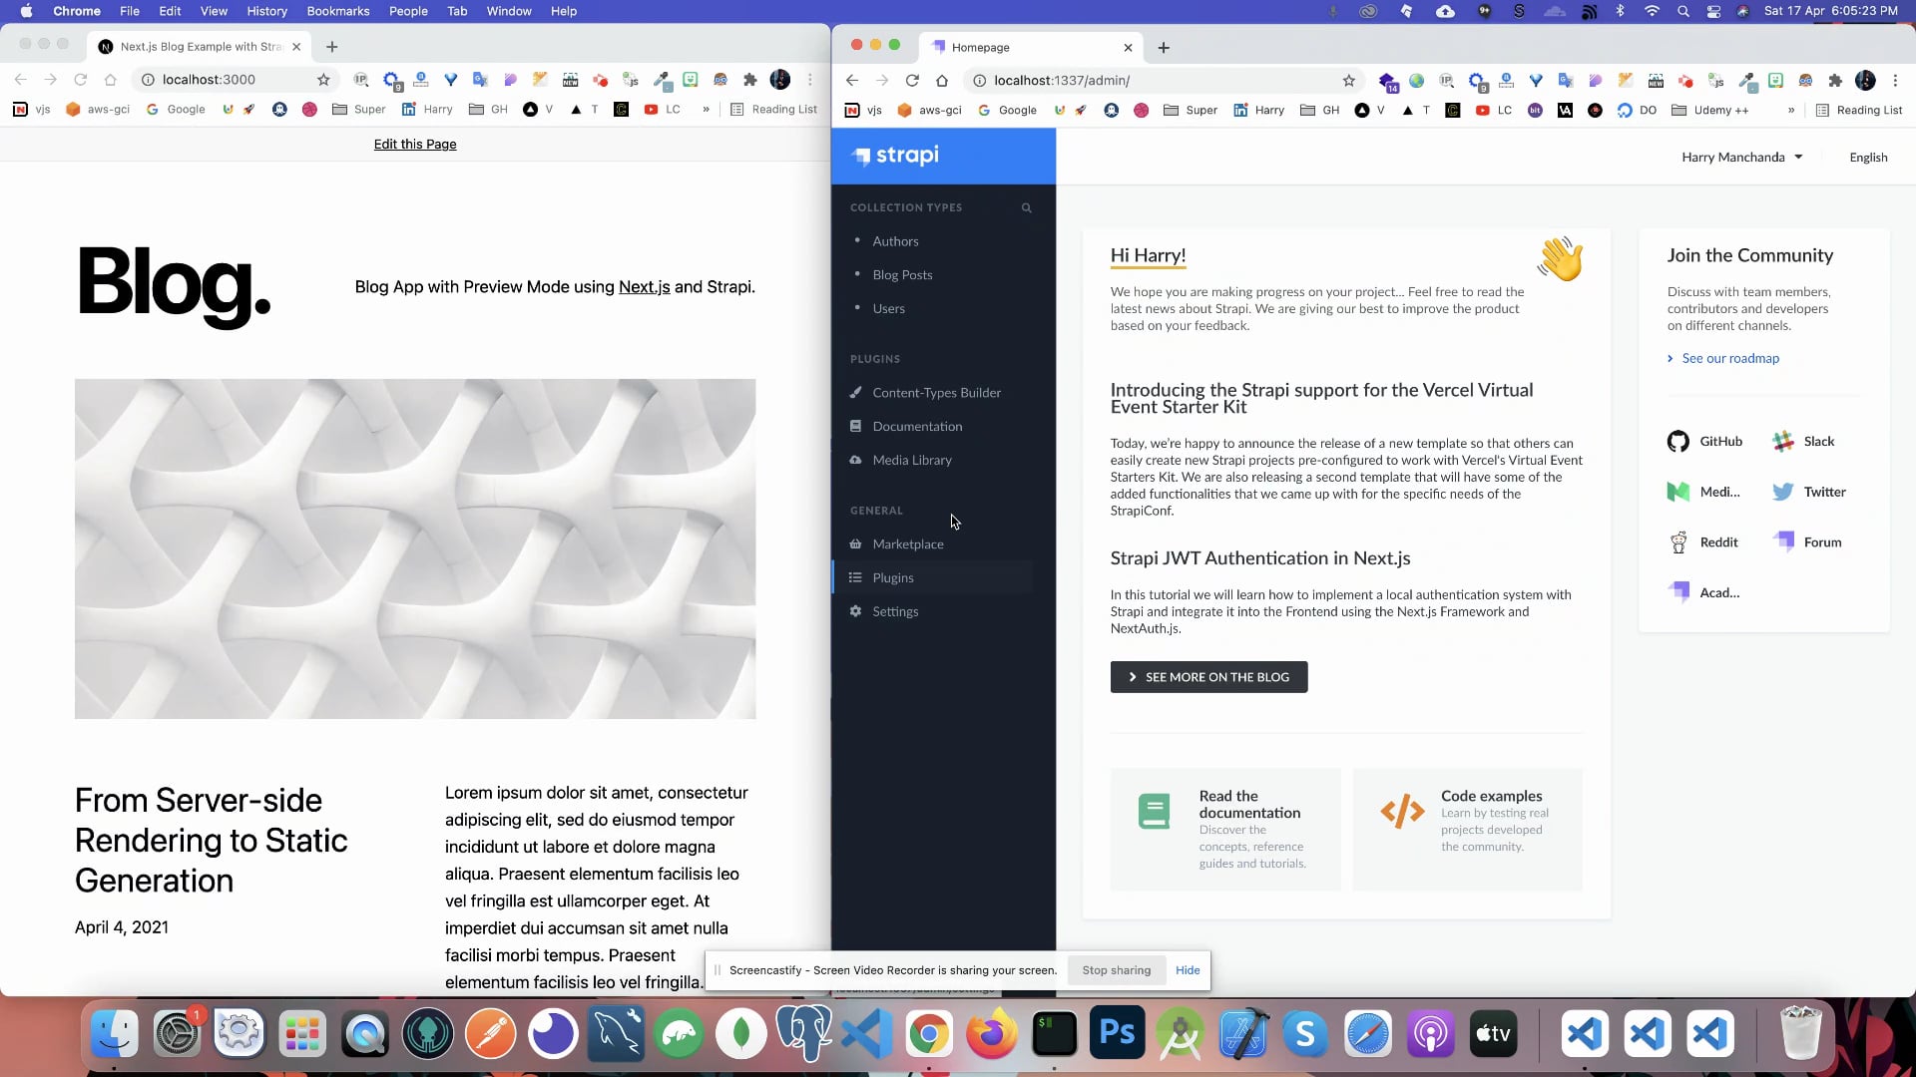Click the Strapi logo in the sidebar
Image resolution: width=1916 pixels, height=1077 pixels.
pyautogui.click(x=895, y=156)
